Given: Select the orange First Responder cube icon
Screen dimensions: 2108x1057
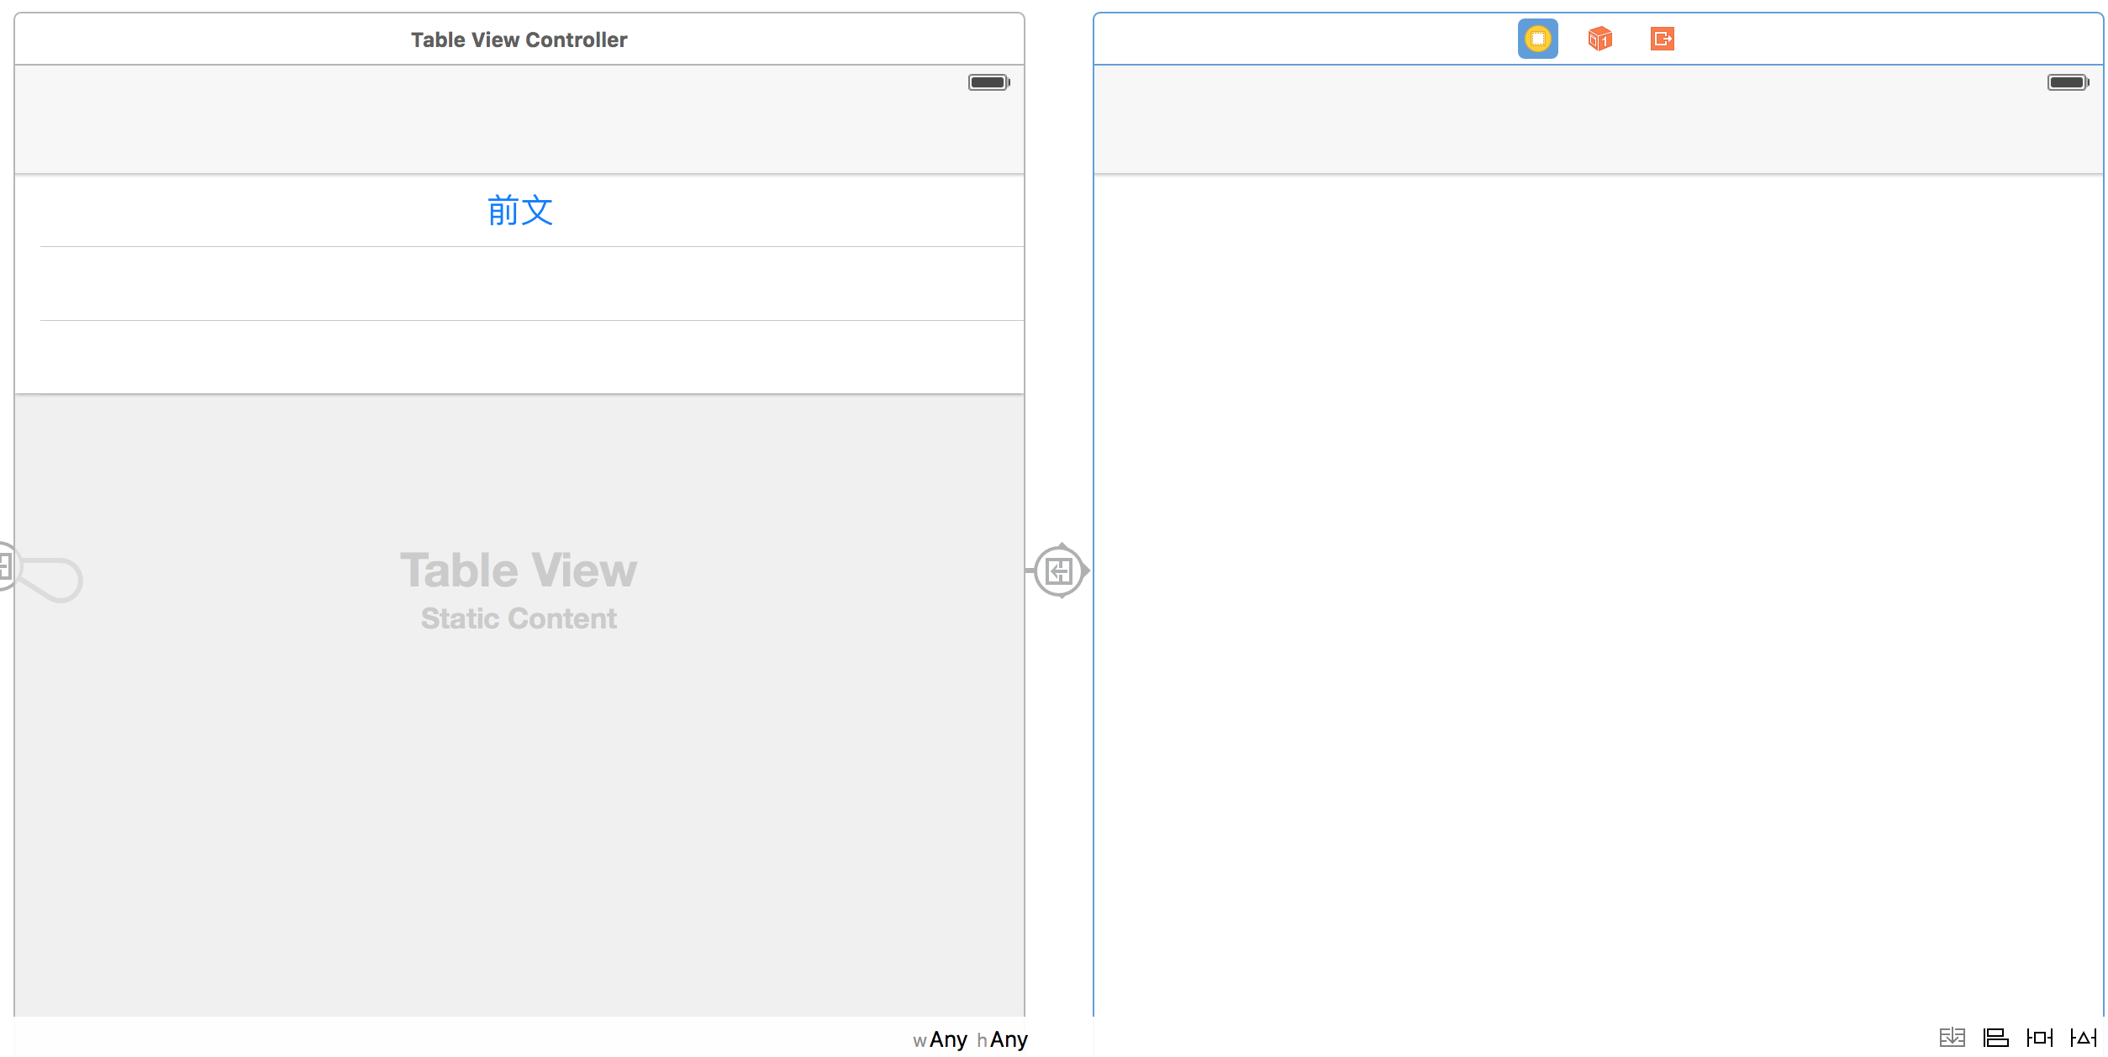Looking at the screenshot, I should tap(1599, 39).
